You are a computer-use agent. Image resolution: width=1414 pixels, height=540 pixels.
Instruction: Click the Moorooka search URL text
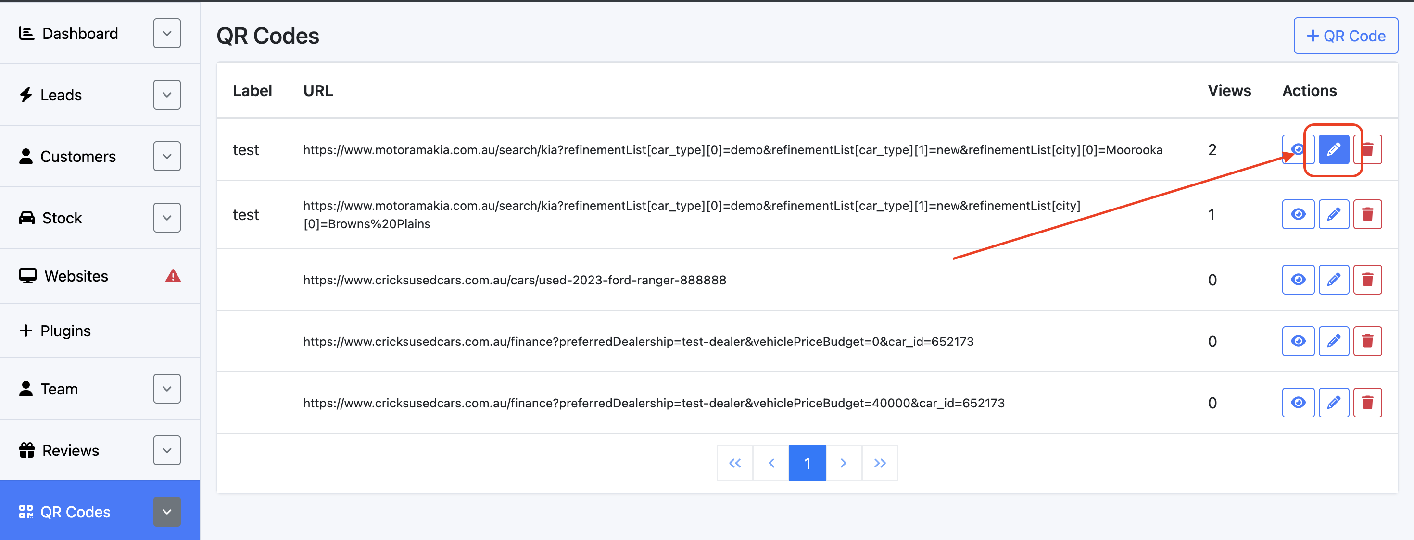(x=732, y=150)
